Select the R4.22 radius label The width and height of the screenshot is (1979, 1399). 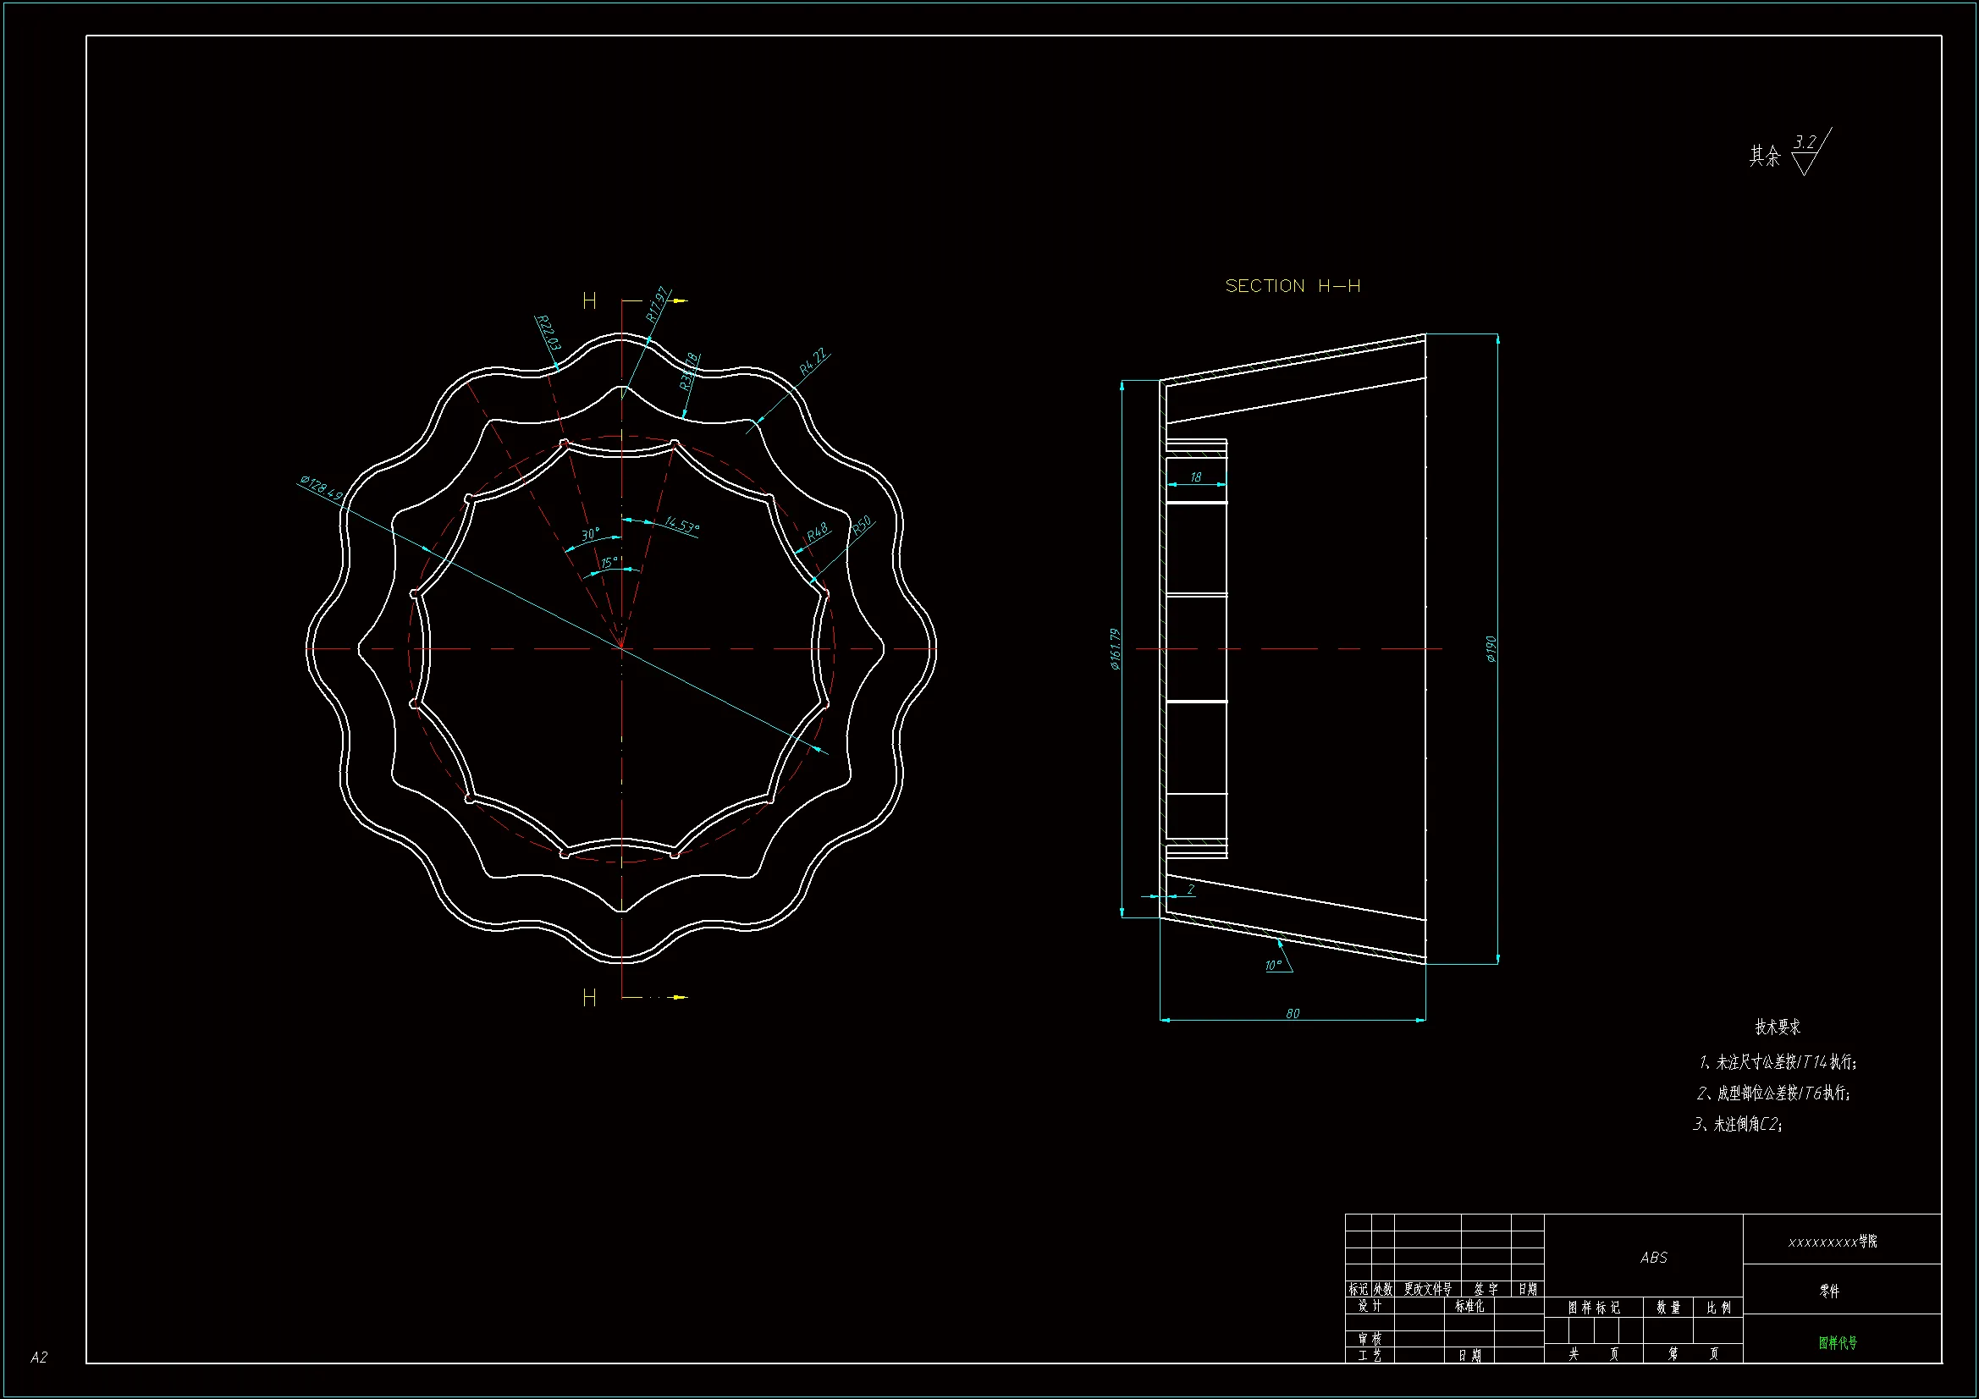(x=812, y=361)
